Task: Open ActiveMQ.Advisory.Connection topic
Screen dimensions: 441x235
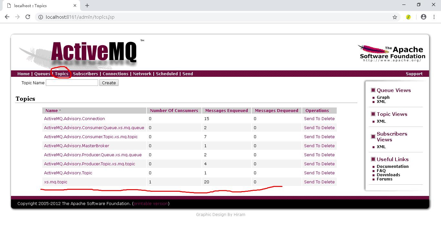Action: coord(75,118)
